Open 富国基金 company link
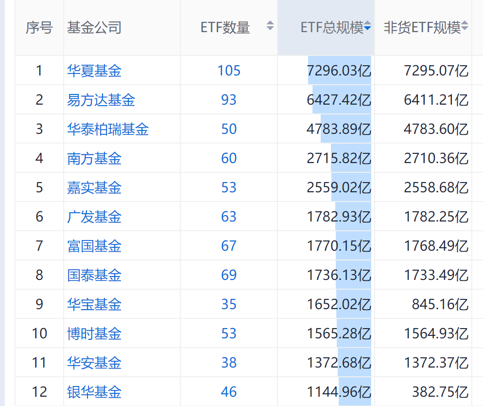Viewport: 483px width, 406px height. [94, 246]
